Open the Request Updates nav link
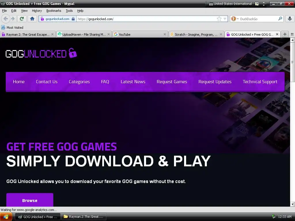The image size is (295, 221). pos(215,82)
